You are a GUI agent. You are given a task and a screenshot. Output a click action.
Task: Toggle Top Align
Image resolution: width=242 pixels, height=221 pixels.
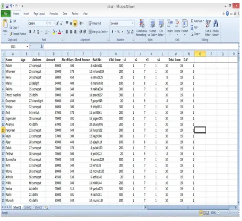(67, 23)
